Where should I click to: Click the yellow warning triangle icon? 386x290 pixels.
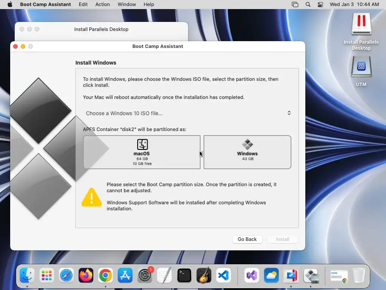pyautogui.click(x=92, y=197)
